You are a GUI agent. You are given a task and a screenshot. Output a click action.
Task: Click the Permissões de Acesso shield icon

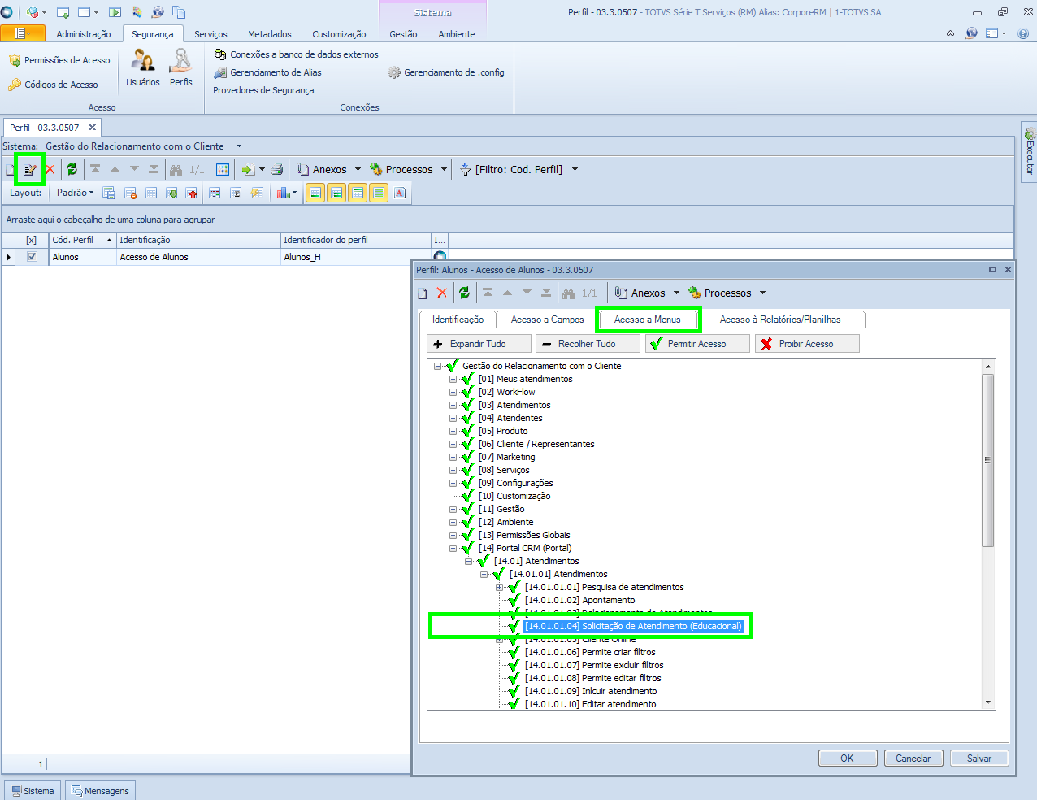pos(15,61)
